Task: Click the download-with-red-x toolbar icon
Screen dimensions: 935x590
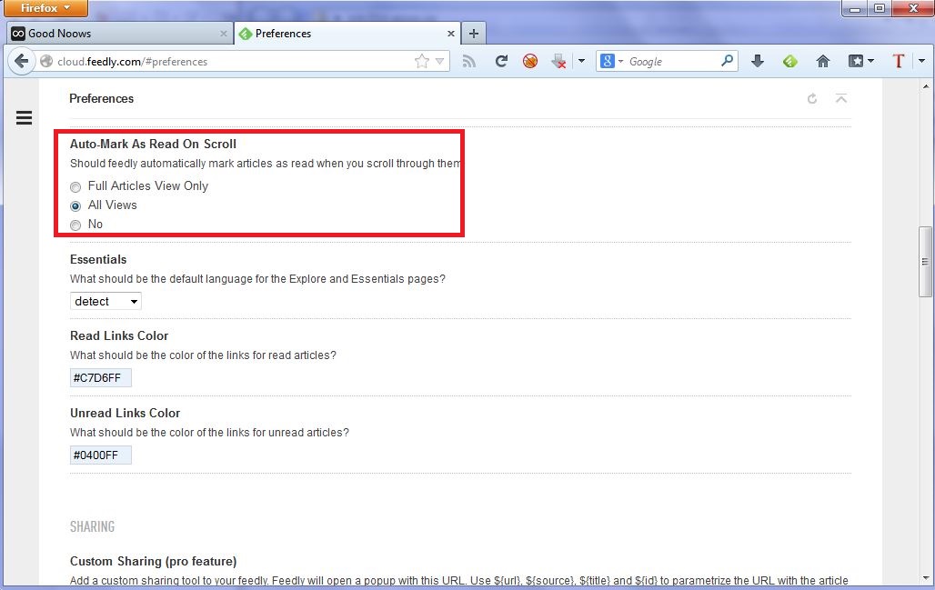Action: pos(558,61)
